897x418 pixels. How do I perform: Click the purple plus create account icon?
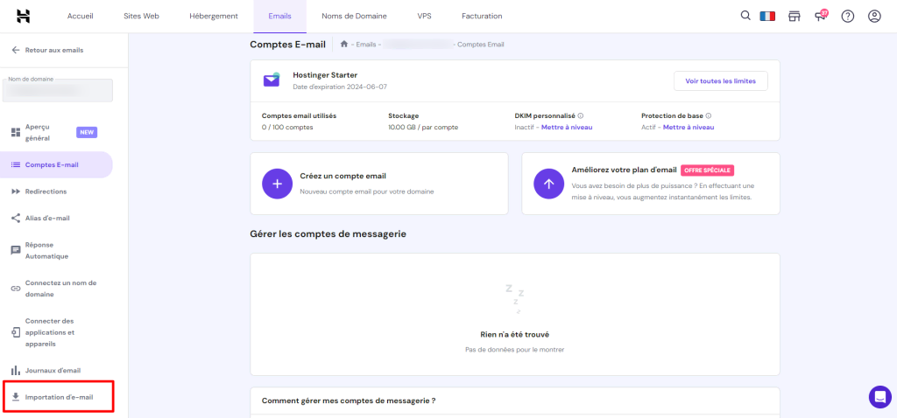[277, 184]
